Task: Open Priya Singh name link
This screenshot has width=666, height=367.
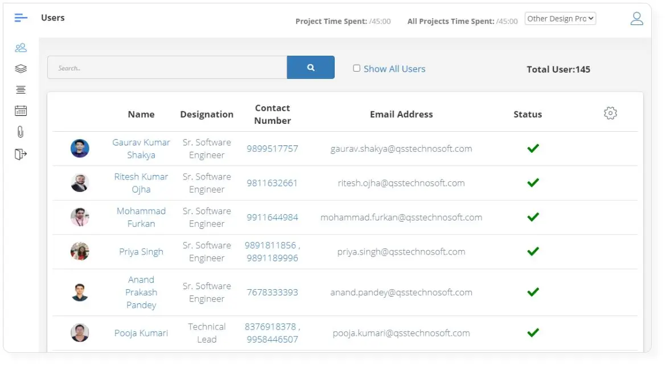Action: pyautogui.click(x=141, y=251)
